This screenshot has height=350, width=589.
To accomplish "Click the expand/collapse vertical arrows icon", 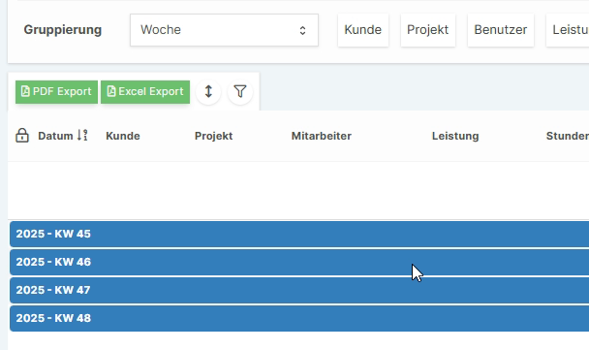I will coord(208,92).
